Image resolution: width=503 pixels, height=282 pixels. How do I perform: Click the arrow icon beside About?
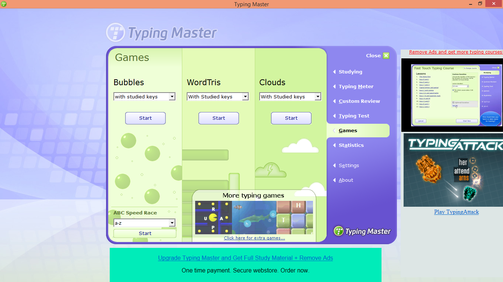click(334, 180)
